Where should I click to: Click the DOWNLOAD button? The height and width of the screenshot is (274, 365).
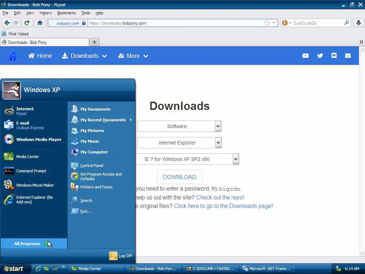point(180,177)
